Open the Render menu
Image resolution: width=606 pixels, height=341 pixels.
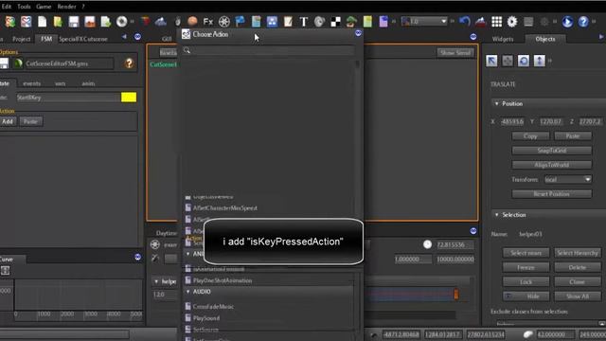[x=66, y=7]
